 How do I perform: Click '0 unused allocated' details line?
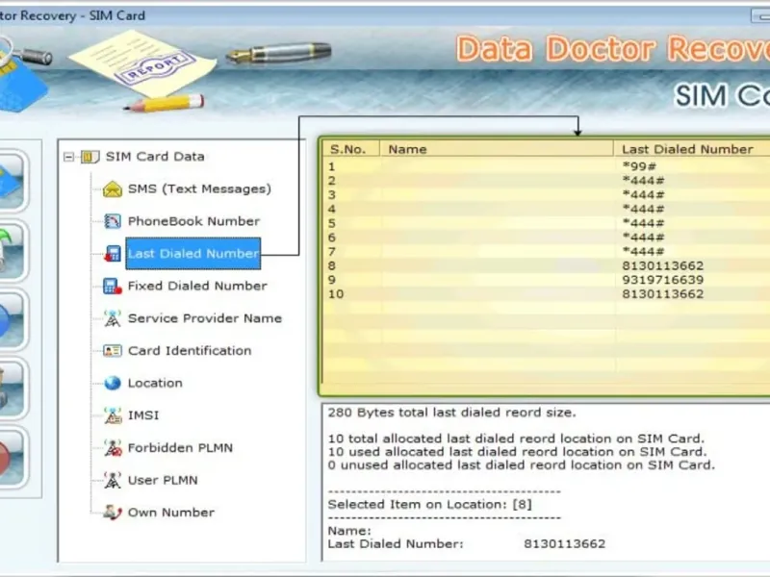(521, 465)
